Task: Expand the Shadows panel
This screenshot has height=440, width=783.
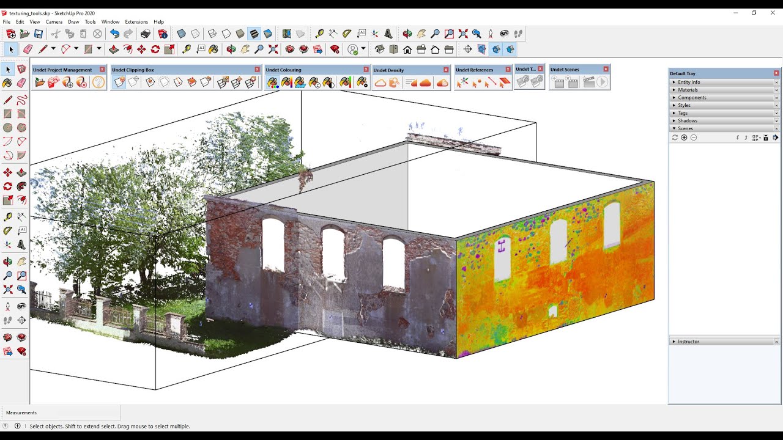Action: [x=724, y=120]
